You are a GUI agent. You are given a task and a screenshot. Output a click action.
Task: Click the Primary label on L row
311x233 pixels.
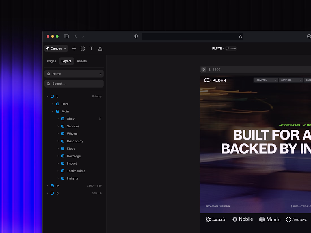tap(97, 97)
